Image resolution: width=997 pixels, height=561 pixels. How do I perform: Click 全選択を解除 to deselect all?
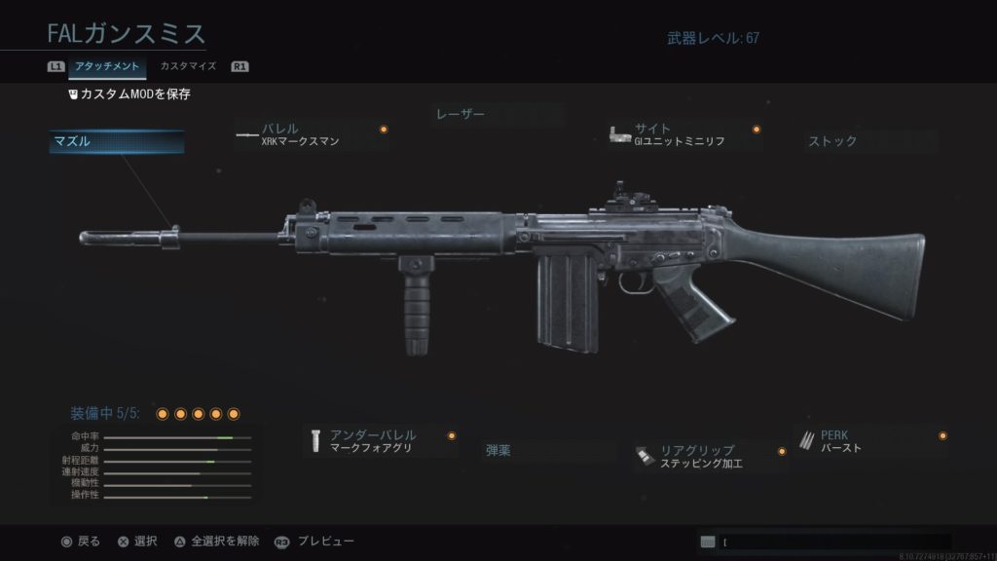(225, 542)
